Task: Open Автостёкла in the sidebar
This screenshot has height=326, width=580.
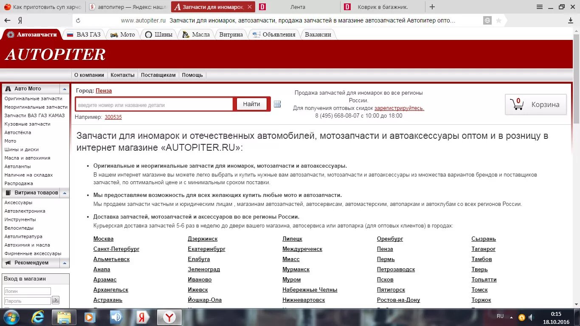Action: point(18,132)
